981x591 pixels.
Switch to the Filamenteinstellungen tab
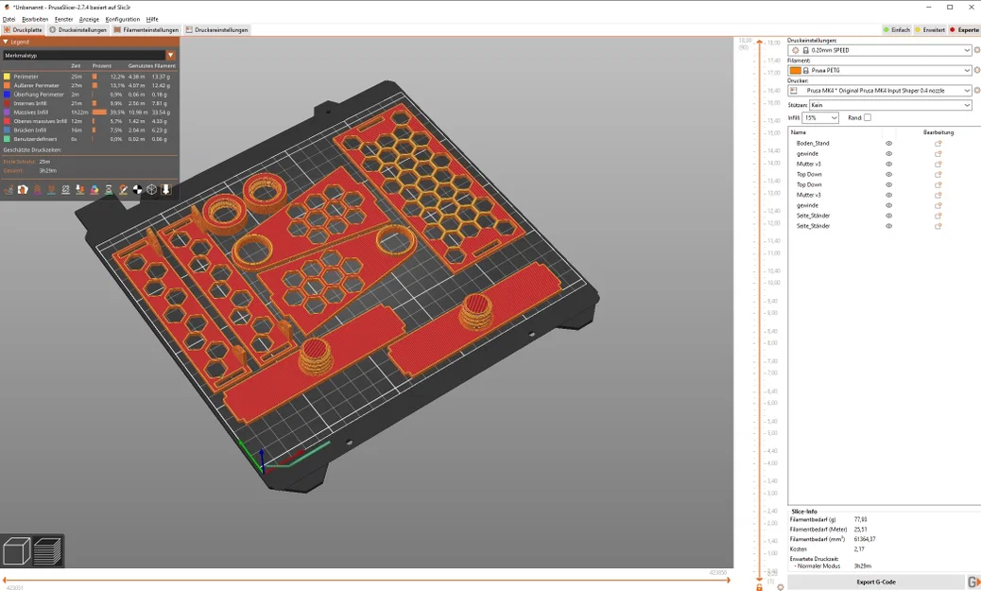pyautogui.click(x=146, y=29)
